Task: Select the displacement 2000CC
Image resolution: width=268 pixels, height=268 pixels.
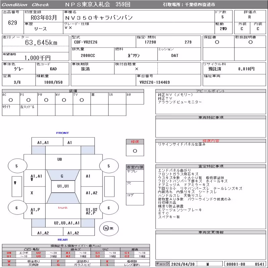Action: point(88,56)
